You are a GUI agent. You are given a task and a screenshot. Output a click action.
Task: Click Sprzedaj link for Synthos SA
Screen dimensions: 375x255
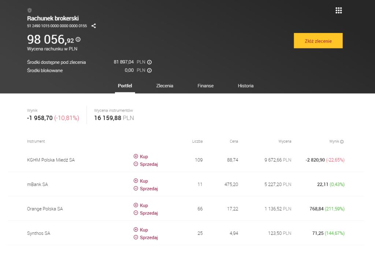(x=149, y=237)
